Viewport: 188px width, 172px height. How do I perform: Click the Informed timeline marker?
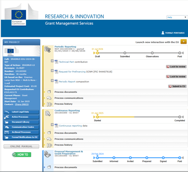[x=114, y=158]
